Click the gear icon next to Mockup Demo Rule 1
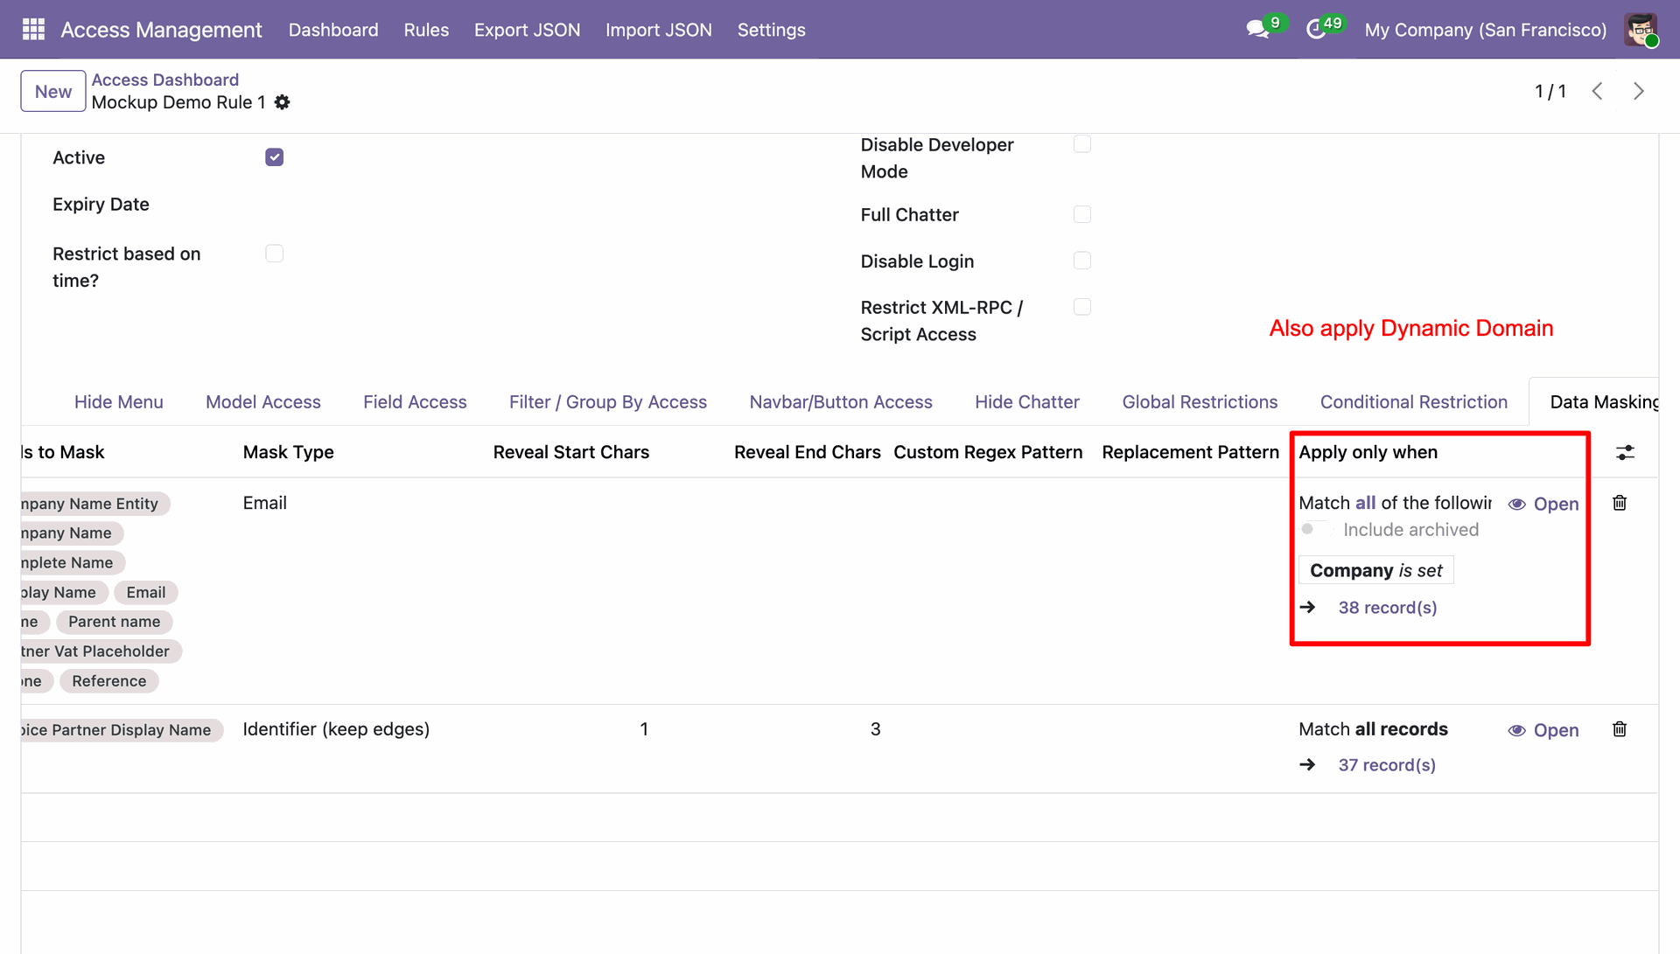 coord(282,102)
